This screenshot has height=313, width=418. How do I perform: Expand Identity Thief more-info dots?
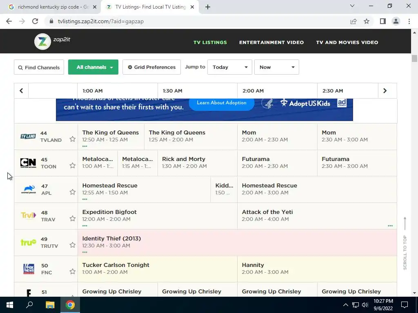click(x=85, y=252)
